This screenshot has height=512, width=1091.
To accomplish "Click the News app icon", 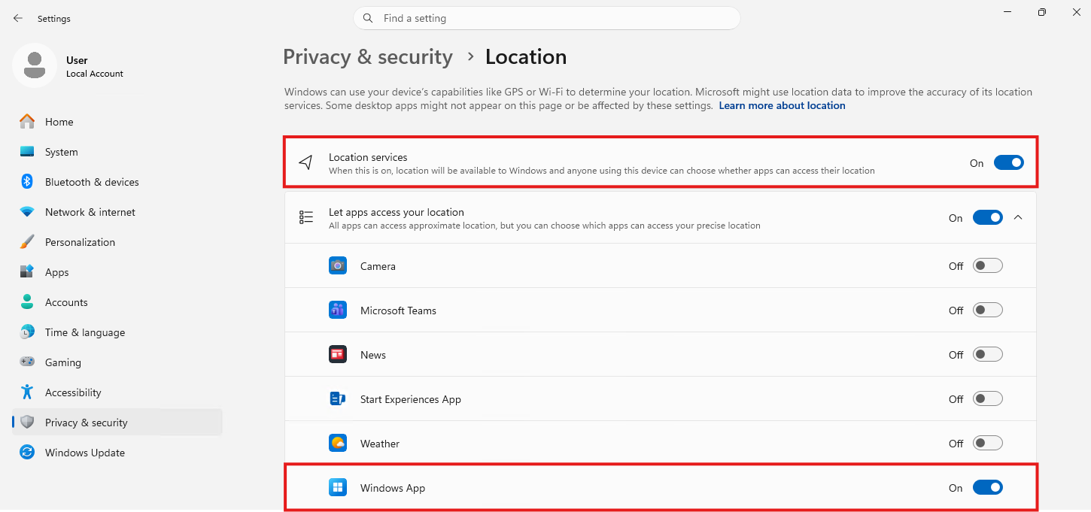I will (x=338, y=354).
